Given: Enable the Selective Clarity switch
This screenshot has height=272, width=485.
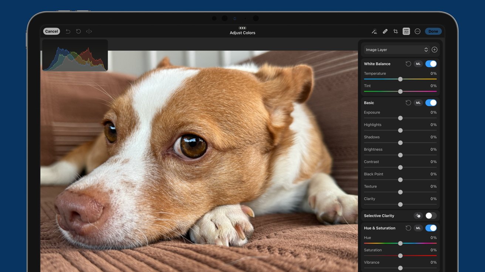Looking at the screenshot, I should (431, 216).
